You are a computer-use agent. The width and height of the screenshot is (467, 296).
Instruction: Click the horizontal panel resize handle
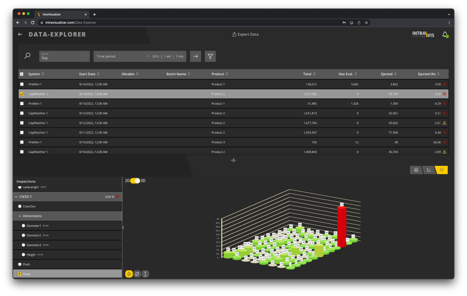coord(233,160)
